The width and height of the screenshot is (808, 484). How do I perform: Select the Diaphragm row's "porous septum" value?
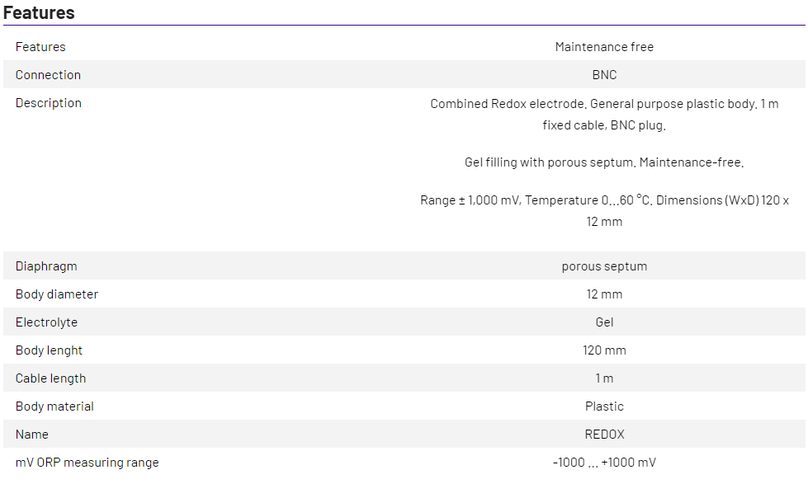pyautogui.click(x=604, y=266)
